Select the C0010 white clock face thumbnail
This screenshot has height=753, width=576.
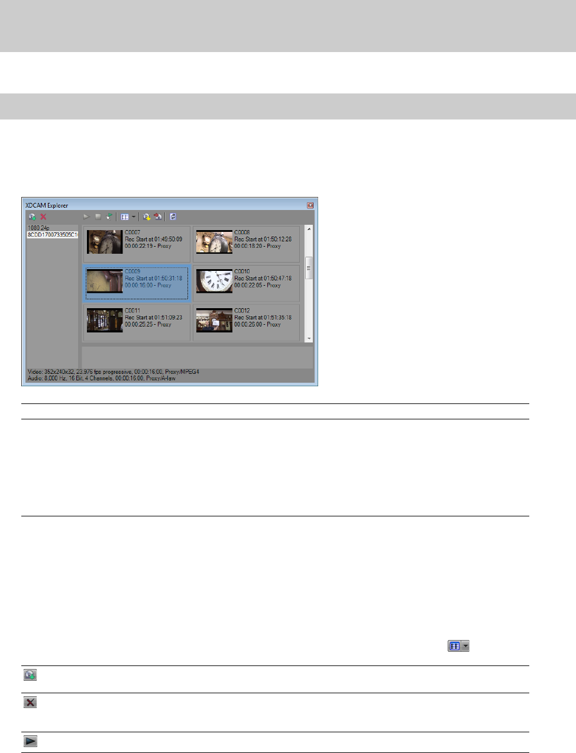tap(214, 281)
